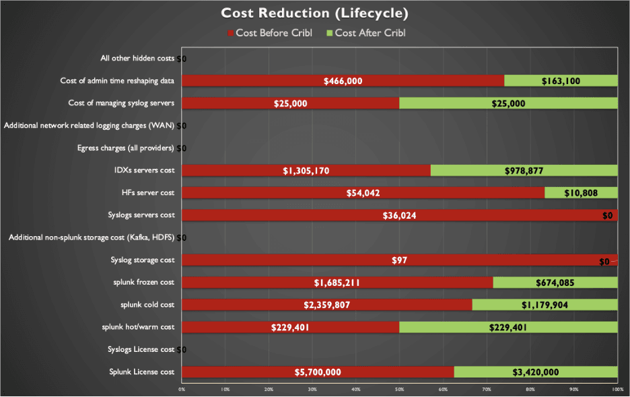Click the green $3,420,000 Splunk License bar
This screenshot has width=630, height=397.
535,372
